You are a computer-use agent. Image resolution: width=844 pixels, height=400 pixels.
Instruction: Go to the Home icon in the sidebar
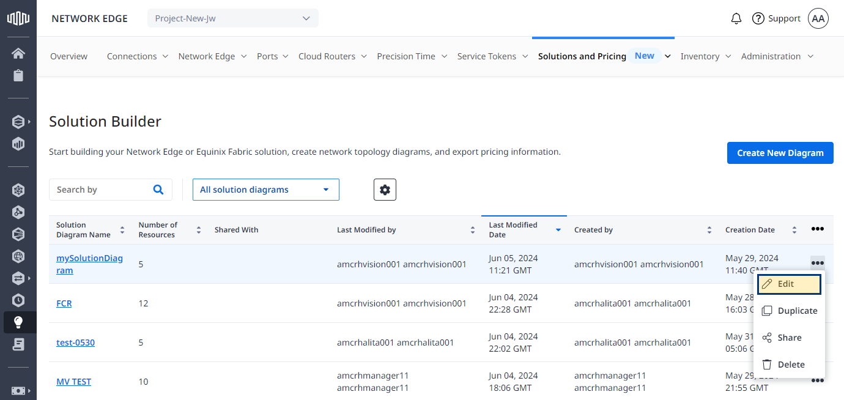pyautogui.click(x=18, y=53)
